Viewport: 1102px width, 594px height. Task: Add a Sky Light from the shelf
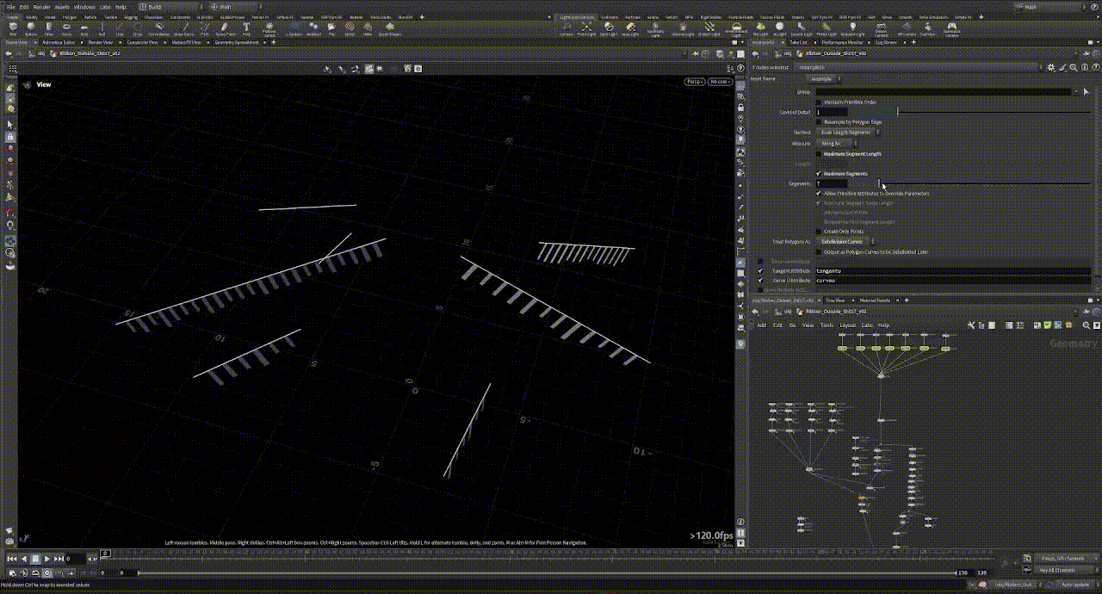click(x=760, y=28)
